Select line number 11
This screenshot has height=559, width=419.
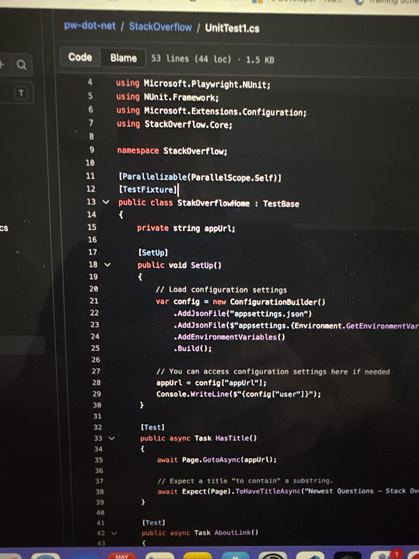coord(90,176)
